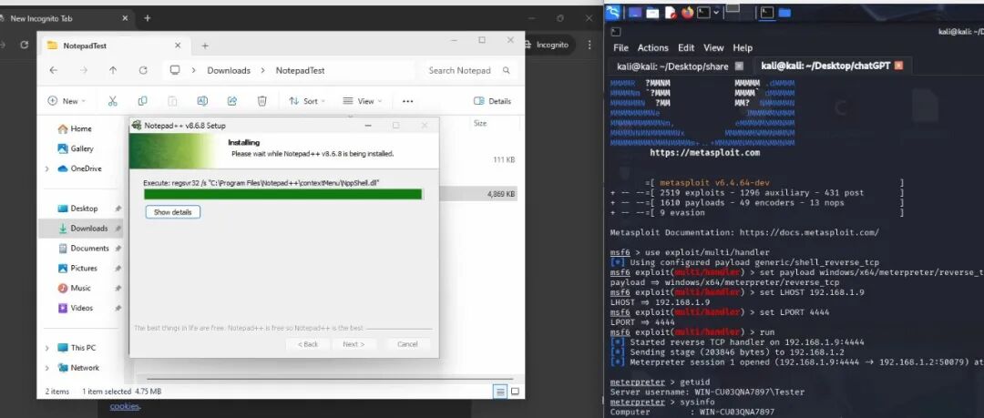
Task: Click the Copy icon in Explorer toolbar
Action: pos(142,101)
